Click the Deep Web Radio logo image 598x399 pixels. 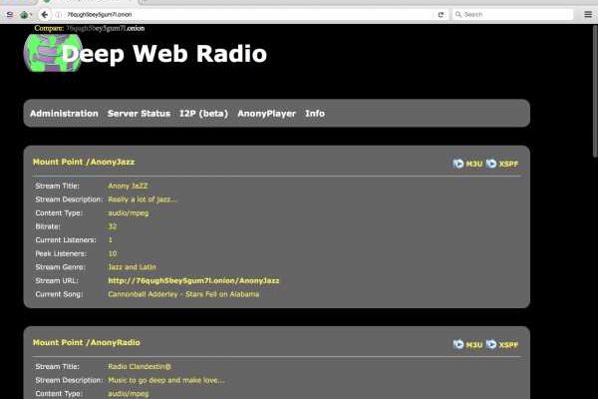click(44, 51)
